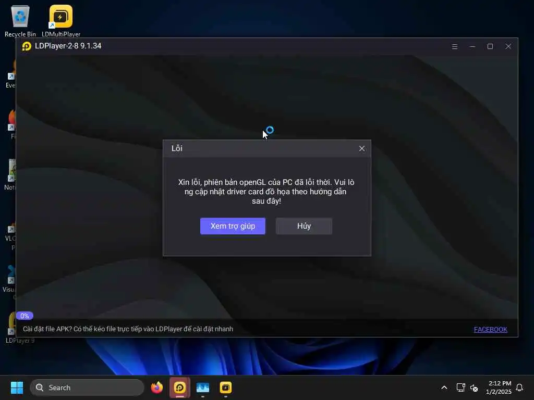Click the error message about openGL
This screenshot has width=534, height=400.
tap(266, 192)
